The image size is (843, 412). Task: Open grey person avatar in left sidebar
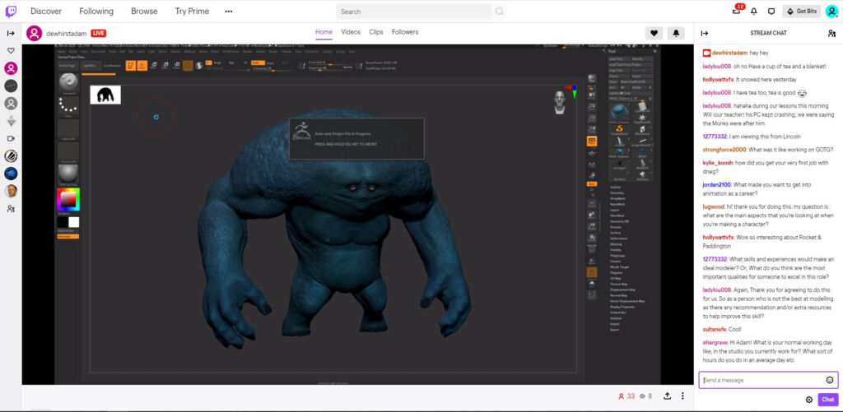[11, 103]
